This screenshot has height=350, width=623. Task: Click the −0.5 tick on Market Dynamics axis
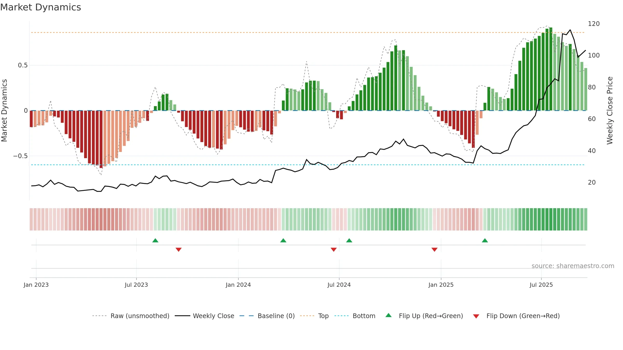coord(21,156)
